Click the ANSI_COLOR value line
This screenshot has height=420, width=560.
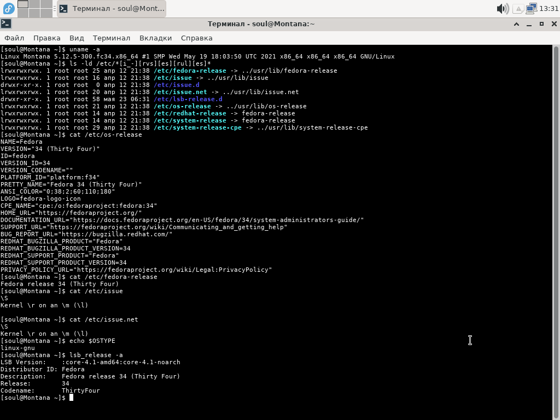pos(58,191)
